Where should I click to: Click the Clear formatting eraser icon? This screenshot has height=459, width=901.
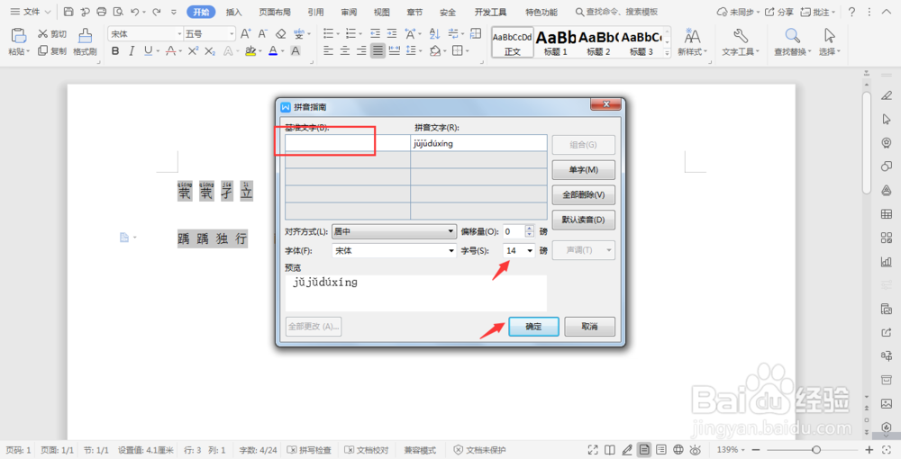click(x=280, y=34)
